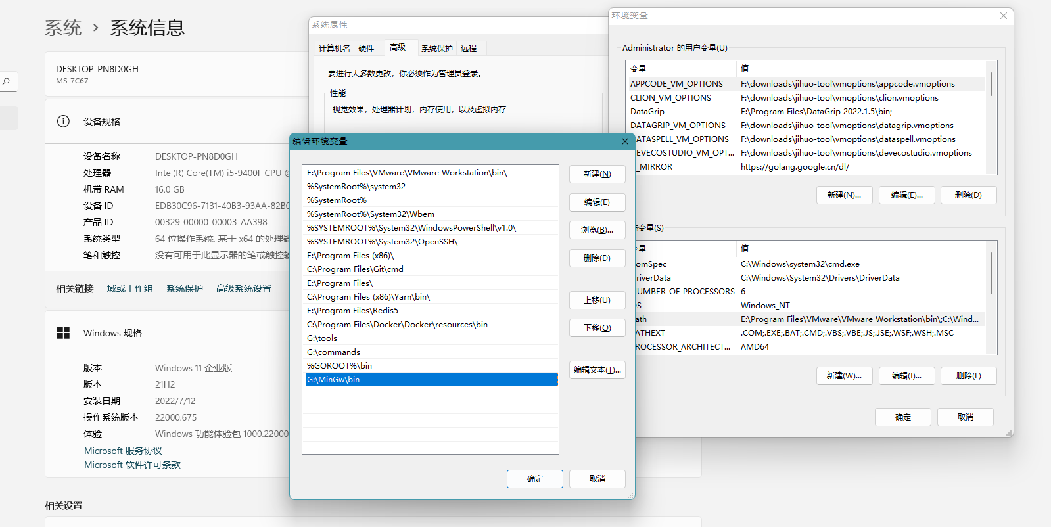The width and height of the screenshot is (1051, 527).
Task: Open the 硬件 tab in 系统属性
Action: pyautogui.click(x=366, y=48)
